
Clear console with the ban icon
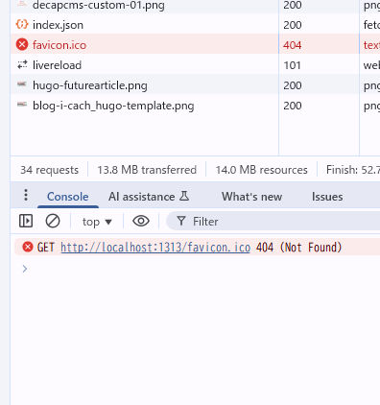pos(53,221)
